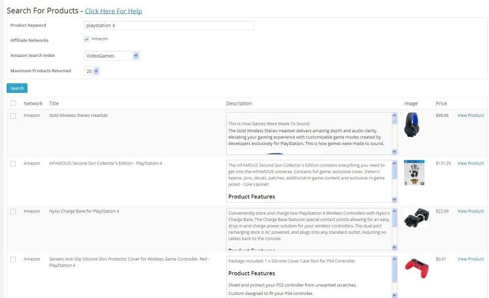This screenshot has width=489, height=298.
Task: Click the $99.96 price value
Action: pyautogui.click(x=442, y=116)
